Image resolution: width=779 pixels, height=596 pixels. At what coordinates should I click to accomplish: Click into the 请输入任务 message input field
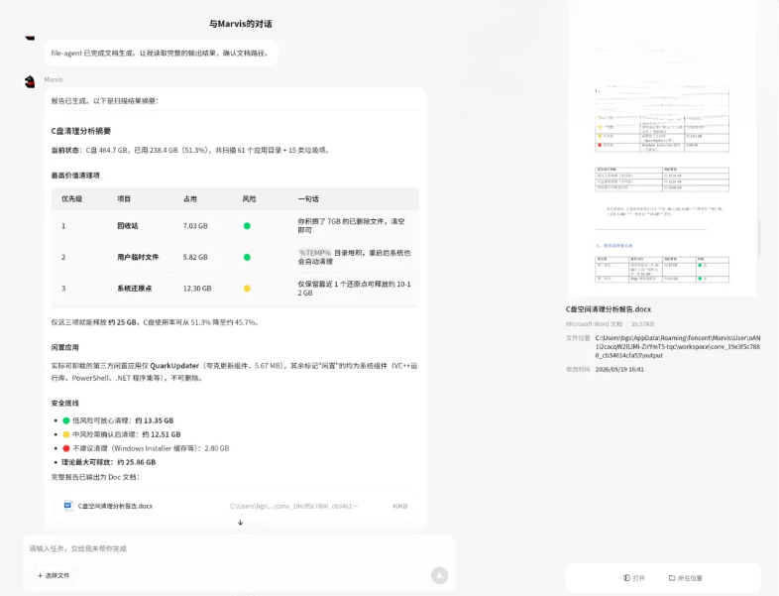(x=239, y=548)
